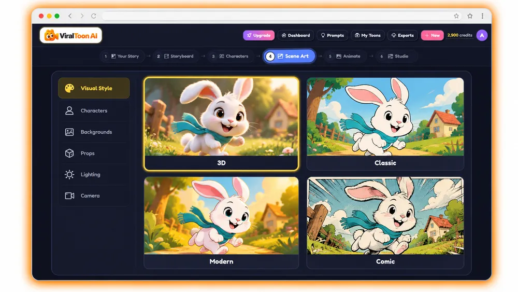The height and width of the screenshot is (292, 518).
Task: Click the browser back arrow
Action: [x=70, y=16]
